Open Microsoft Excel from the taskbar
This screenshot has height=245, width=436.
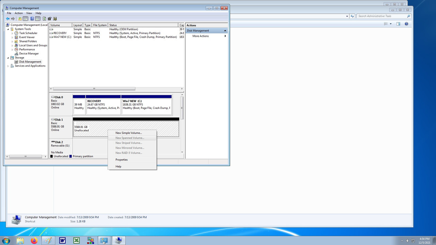click(77, 241)
